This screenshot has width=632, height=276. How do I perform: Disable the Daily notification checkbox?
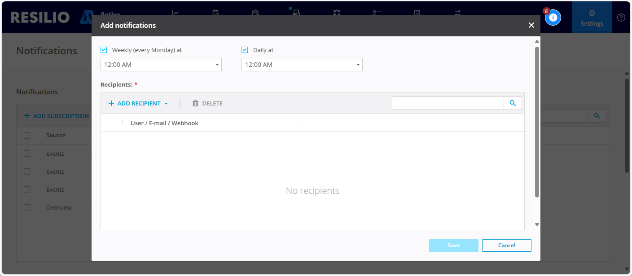point(245,49)
